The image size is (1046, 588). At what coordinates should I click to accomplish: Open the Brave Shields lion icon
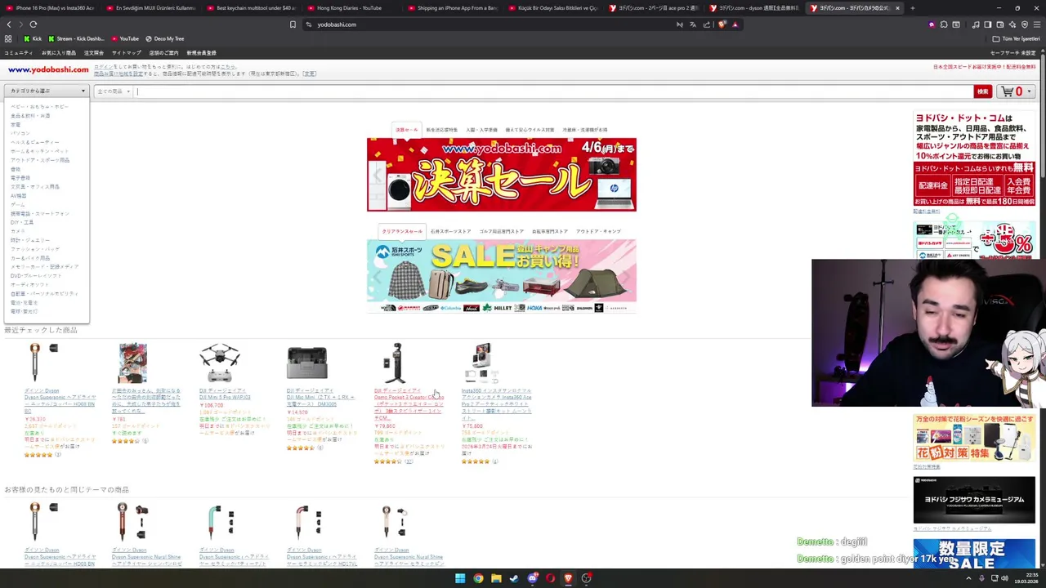tap(722, 24)
